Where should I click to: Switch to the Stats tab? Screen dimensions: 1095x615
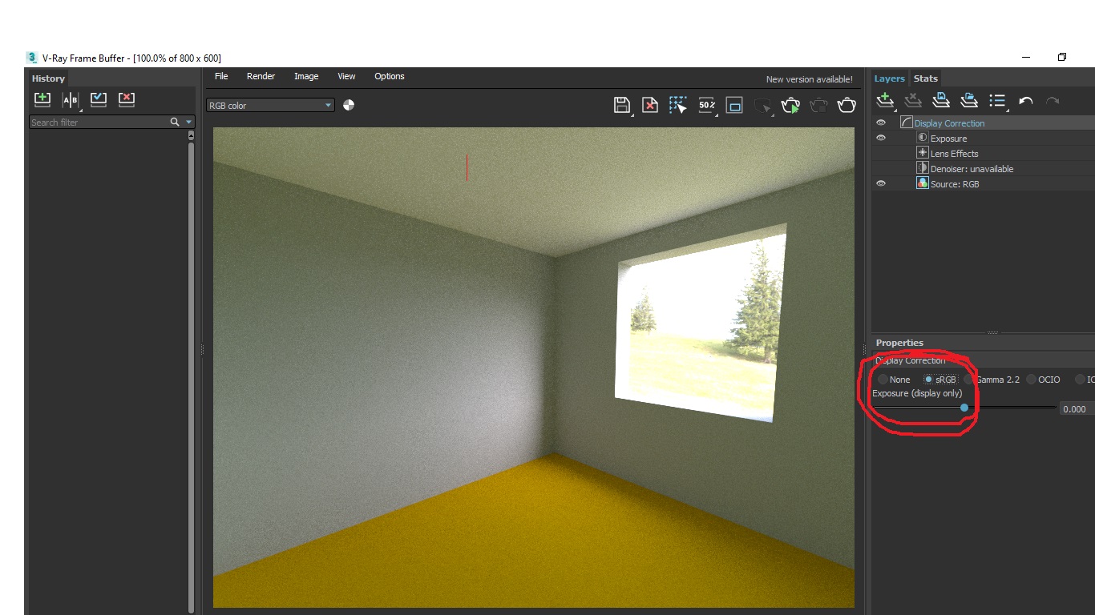[x=926, y=78]
